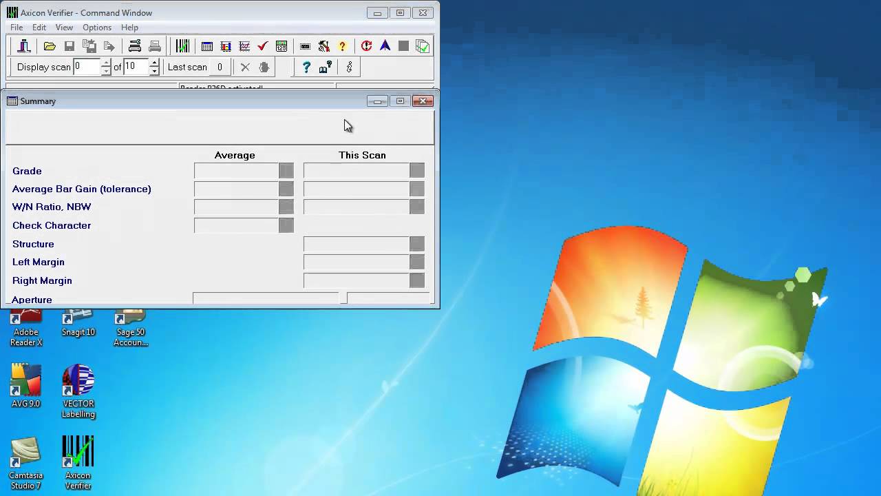The height and width of the screenshot is (496, 881).
Task: Click the 'Grade' row label
Action: [x=27, y=171]
